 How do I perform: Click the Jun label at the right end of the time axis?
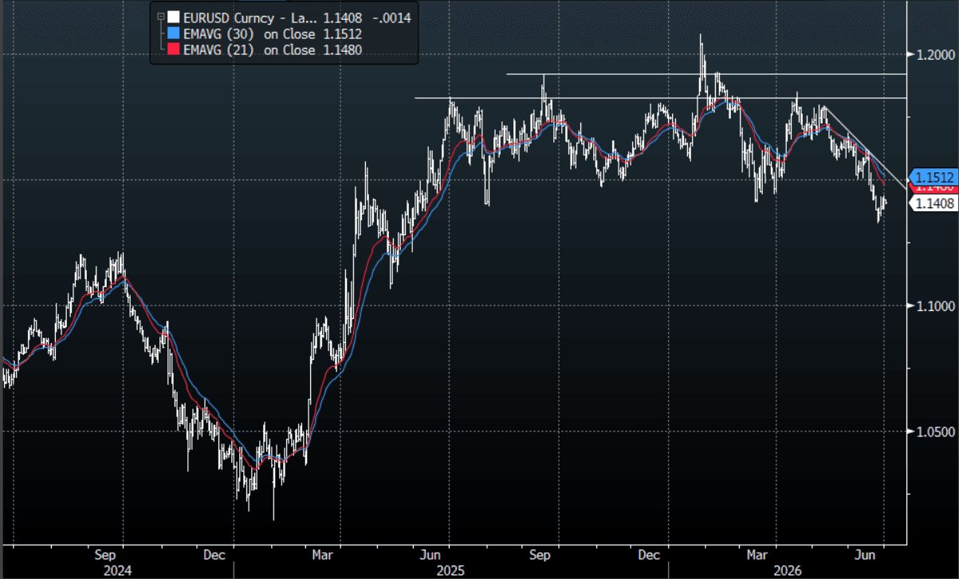coord(865,554)
